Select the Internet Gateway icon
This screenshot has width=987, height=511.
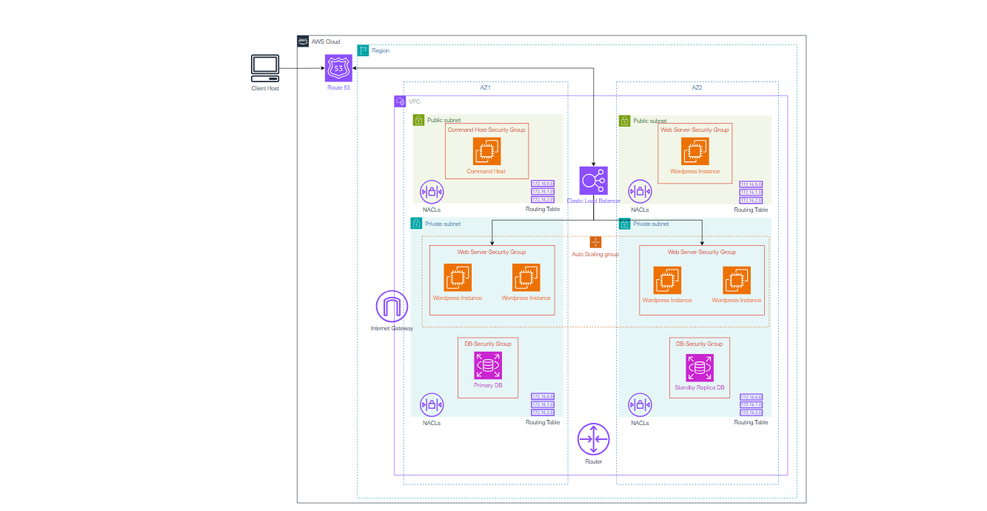[x=392, y=307]
